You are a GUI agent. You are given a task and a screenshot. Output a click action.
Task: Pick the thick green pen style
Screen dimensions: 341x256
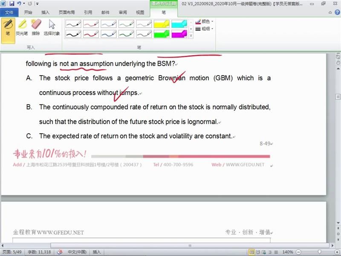click(x=126, y=34)
